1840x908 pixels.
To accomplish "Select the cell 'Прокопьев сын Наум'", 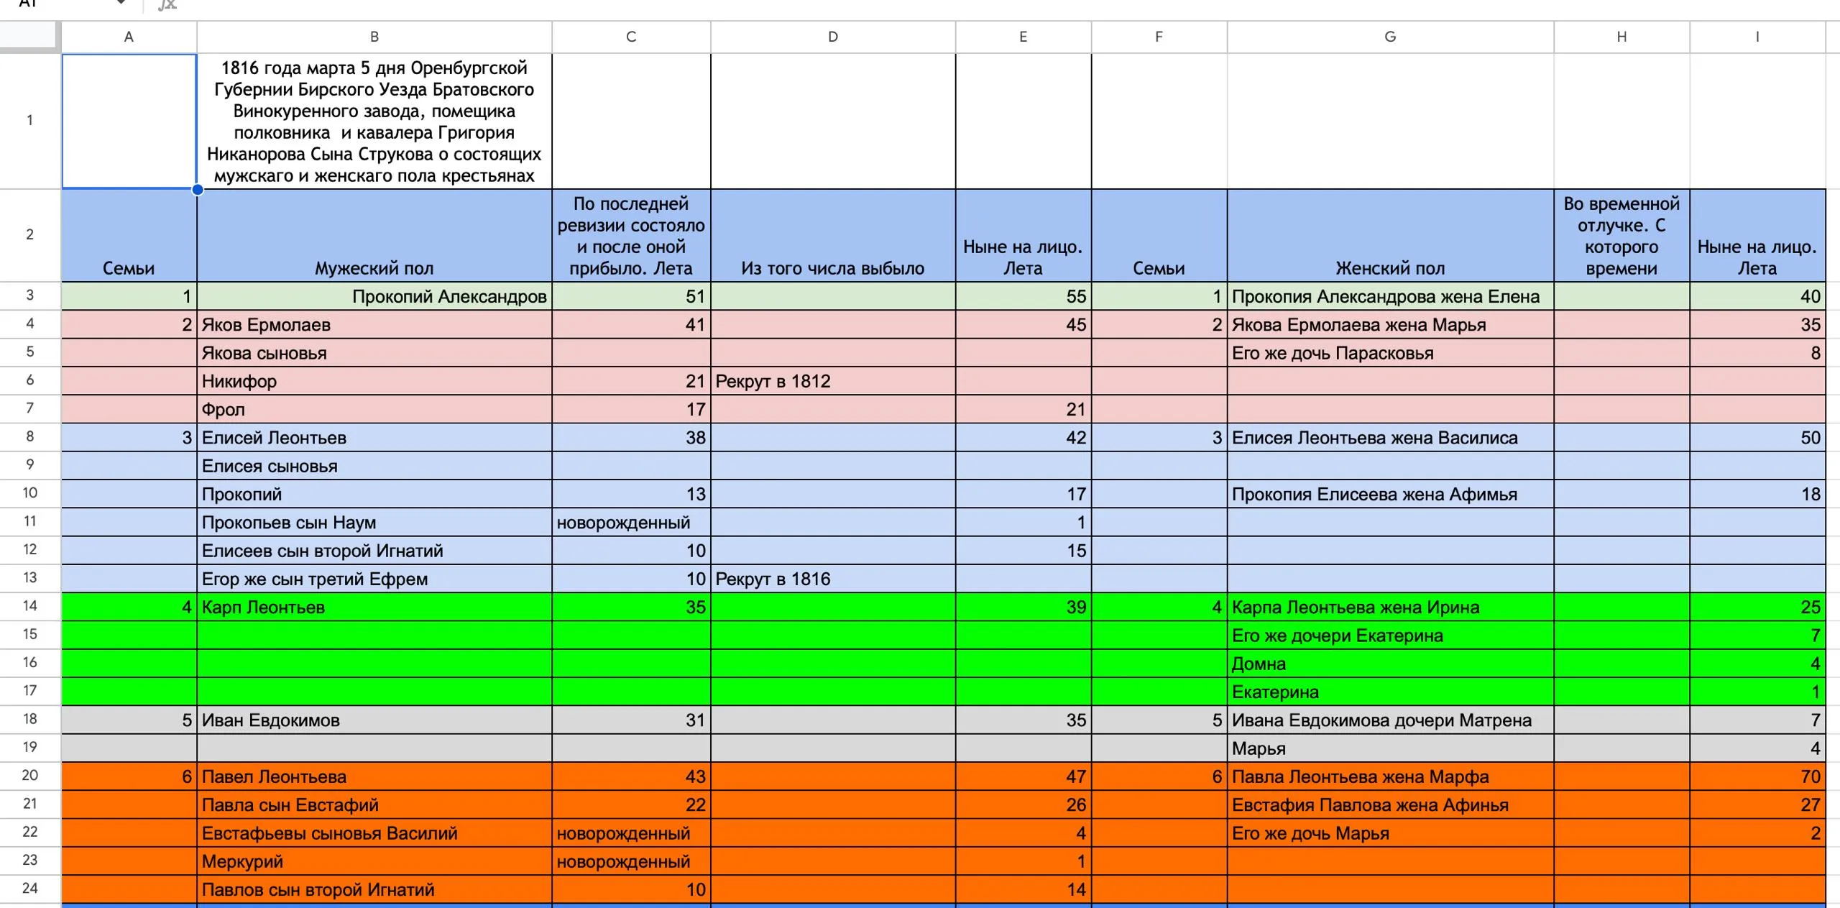I will pyautogui.click(x=374, y=522).
